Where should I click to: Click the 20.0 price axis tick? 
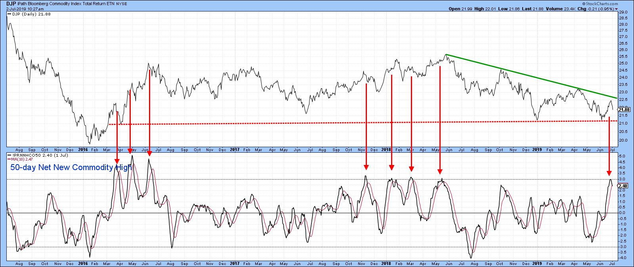623,140
